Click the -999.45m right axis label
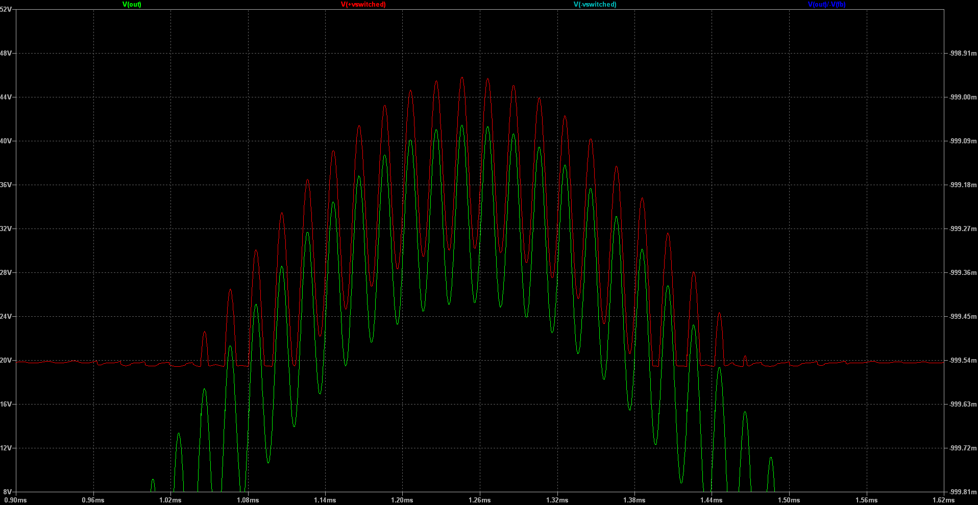Viewport: 978px width, 505px height. (x=962, y=316)
